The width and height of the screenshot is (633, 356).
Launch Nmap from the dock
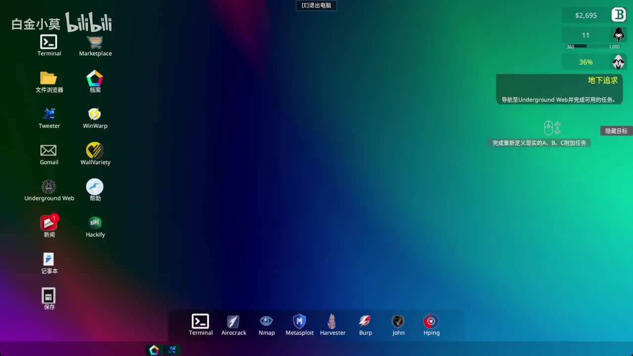pyautogui.click(x=266, y=321)
